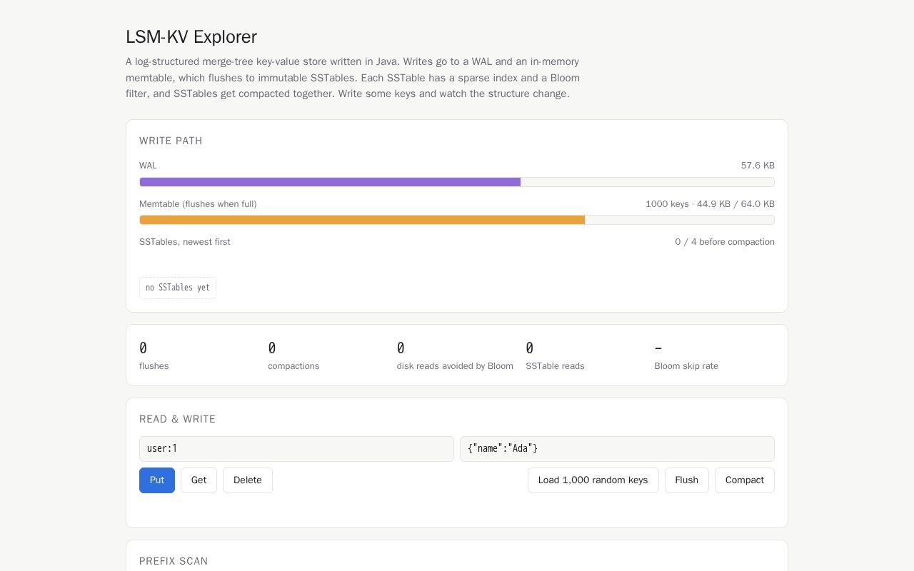Image resolution: width=914 pixels, height=571 pixels.
Task: Click the PREFIX SCAN section title
Action: click(174, 561)
